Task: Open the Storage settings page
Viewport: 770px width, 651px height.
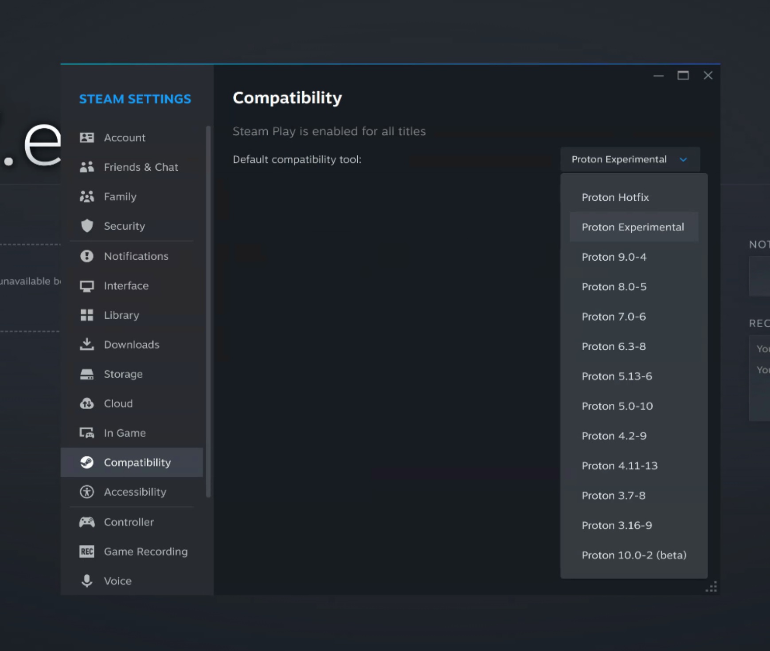Action: point(132,374)
